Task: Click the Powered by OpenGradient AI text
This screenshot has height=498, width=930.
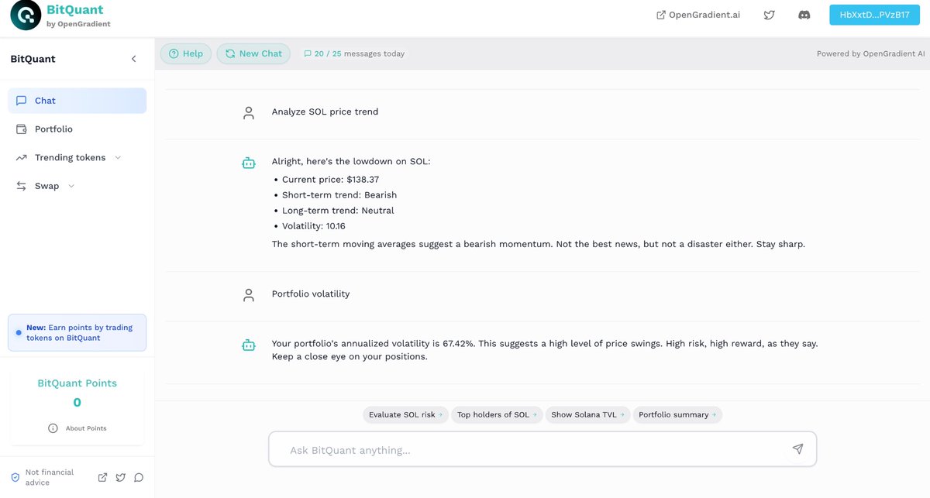Action: [x=871, y=53]
